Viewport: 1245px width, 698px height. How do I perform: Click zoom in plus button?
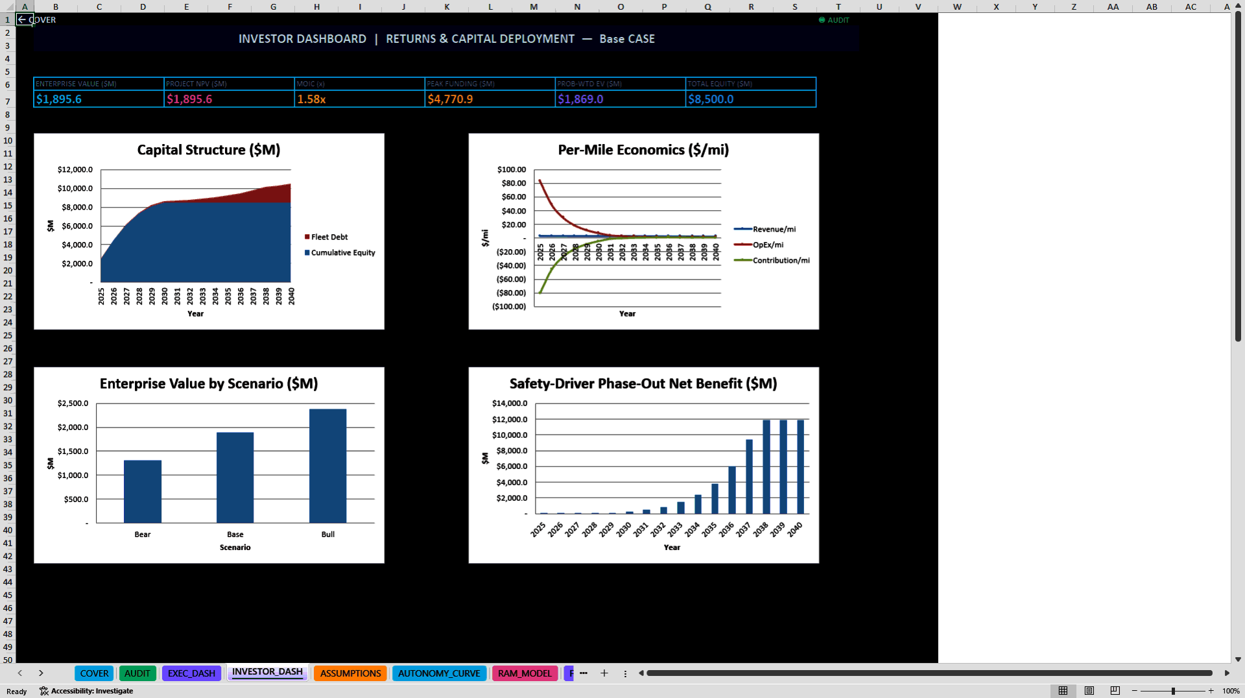pyautogui.click(x=1211, y=691)
